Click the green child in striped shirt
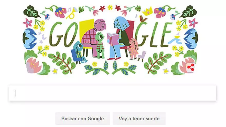Image resolution: width=226 pixels, height=127 pixels. [100, 45]
